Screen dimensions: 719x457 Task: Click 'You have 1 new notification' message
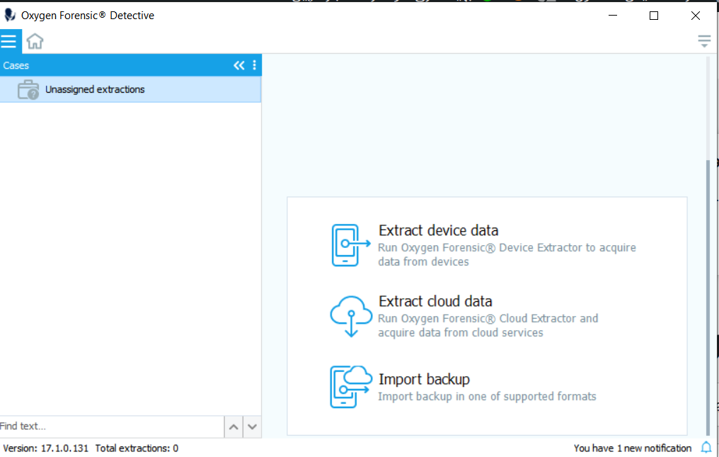pyautogui.click(x=633, y=448)
